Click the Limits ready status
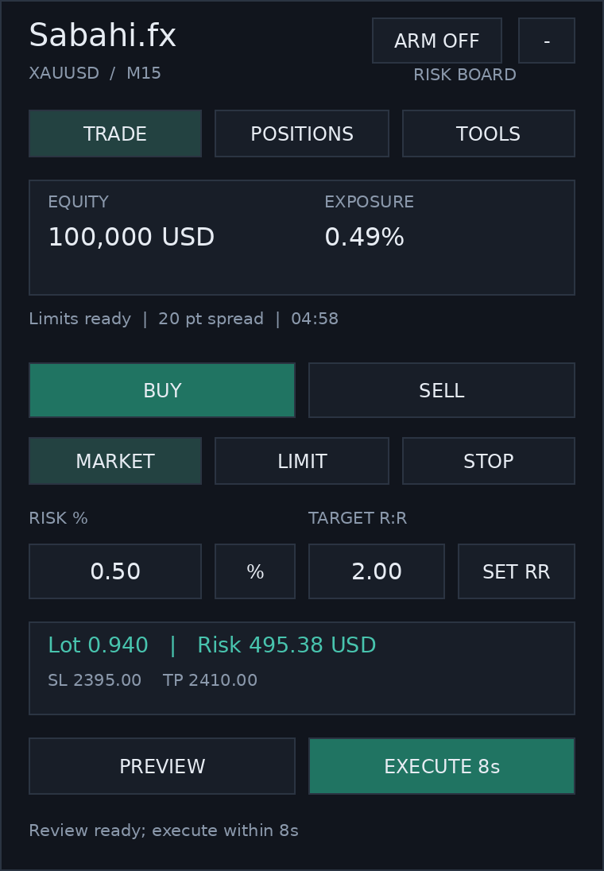 (80, 319)
